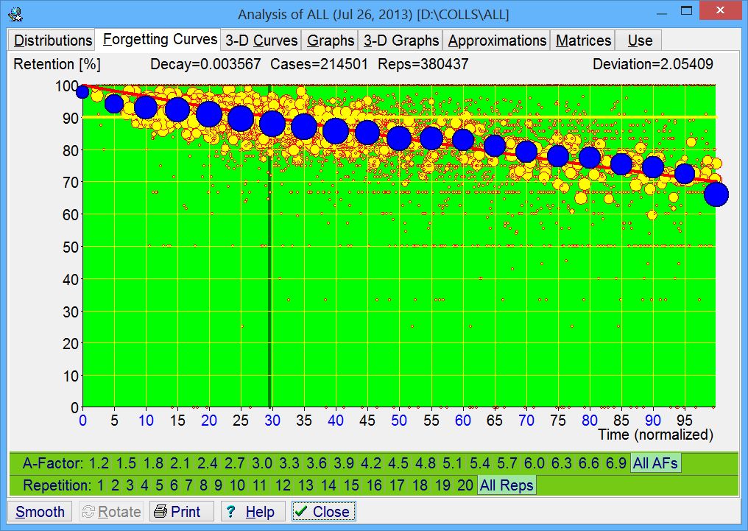Image resolution: width=748 pixels, height=531 pixels.
Task: Select A-Factor 3.0 filter
Action: [261, 463]
